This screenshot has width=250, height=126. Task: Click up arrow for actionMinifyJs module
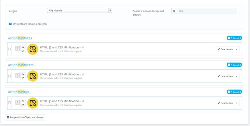[x=23, y=101]
